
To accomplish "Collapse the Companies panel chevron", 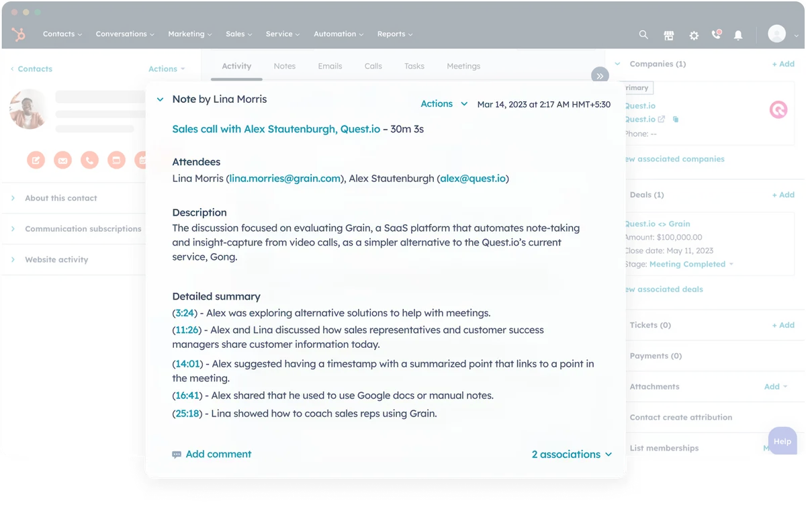I will pyautogui.click(x=617, y=64).
